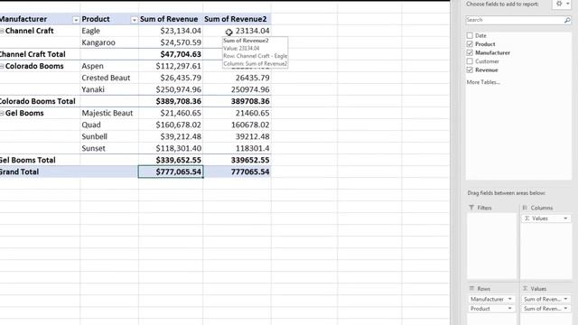The height and width of the screenshot is (325, 578).
Task: Untick the Manufacturer field checkbox
Action: pyautogui.click(x=470, y=52)
